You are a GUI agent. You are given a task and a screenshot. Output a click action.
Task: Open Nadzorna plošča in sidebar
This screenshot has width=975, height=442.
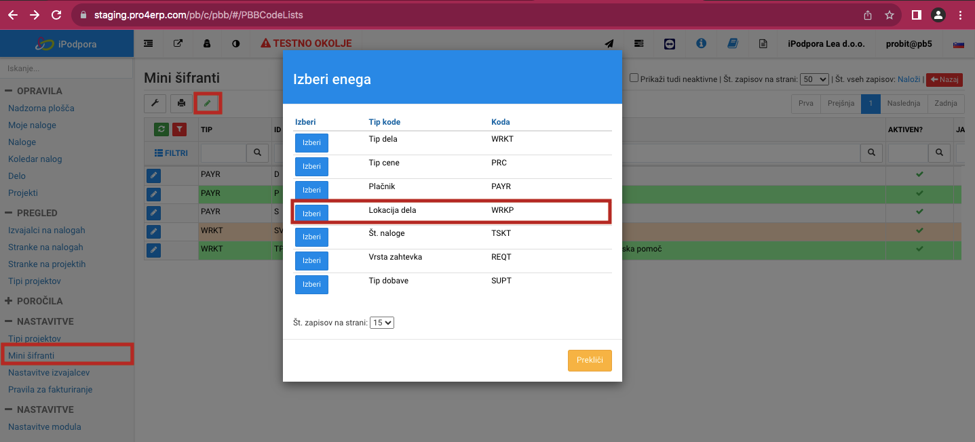[41, 108]
